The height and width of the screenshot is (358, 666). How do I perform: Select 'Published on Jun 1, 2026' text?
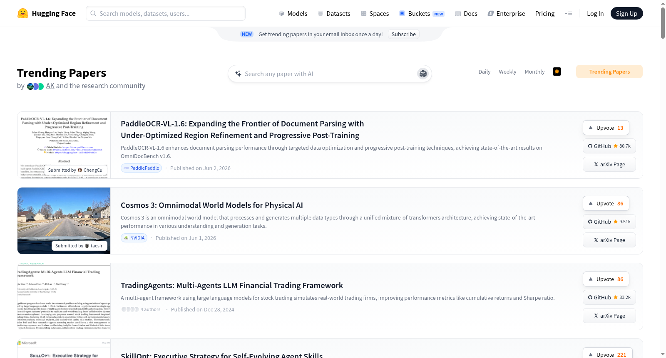(x=186, y=238)
